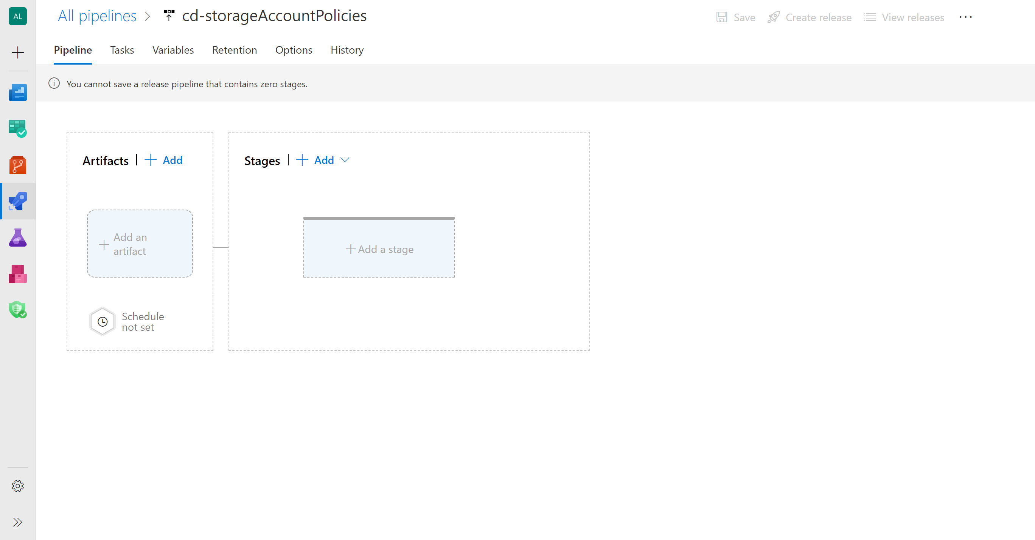Click the Options pipeline tab
1035x540 pixels.
[294, 49]
